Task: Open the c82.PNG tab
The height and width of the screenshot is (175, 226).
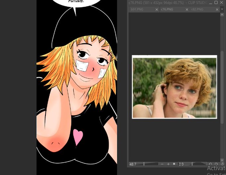Action: [x=204, y=10]
